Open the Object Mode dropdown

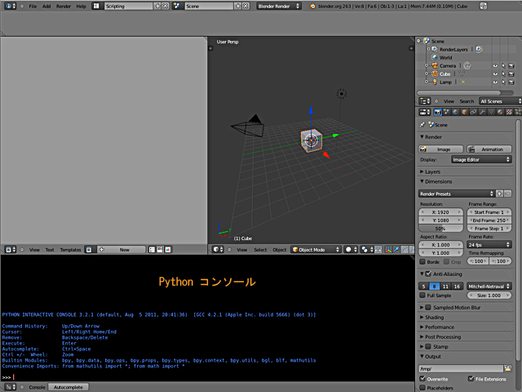point(315,249)
